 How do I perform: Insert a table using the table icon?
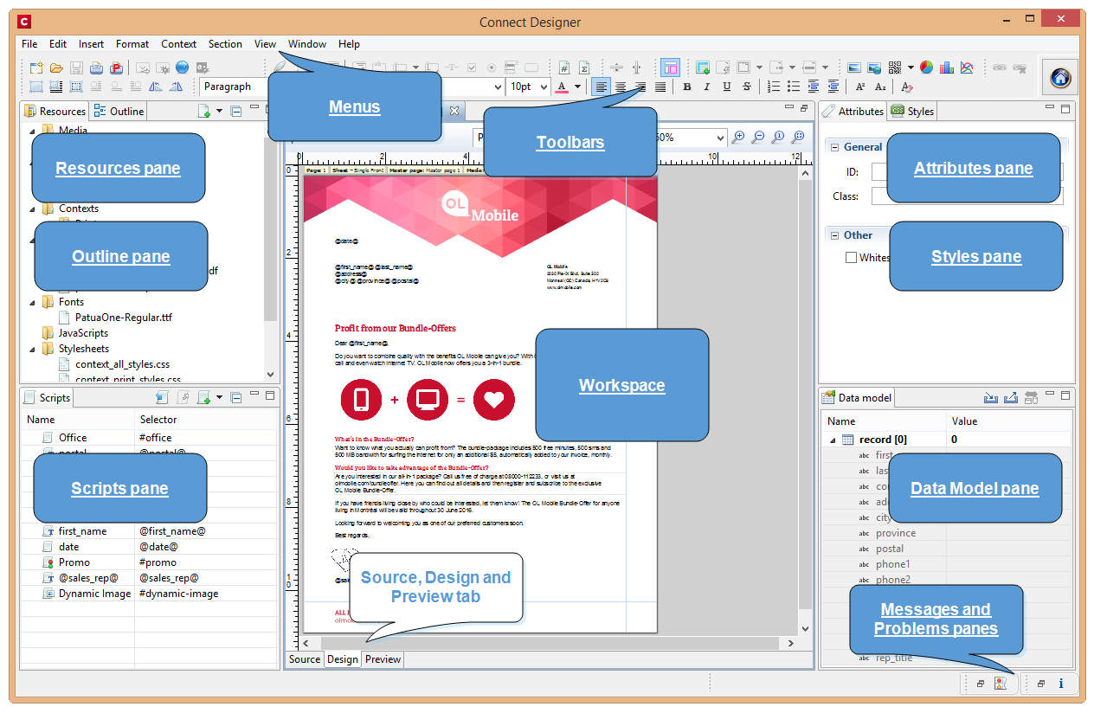tap(703, 67)
